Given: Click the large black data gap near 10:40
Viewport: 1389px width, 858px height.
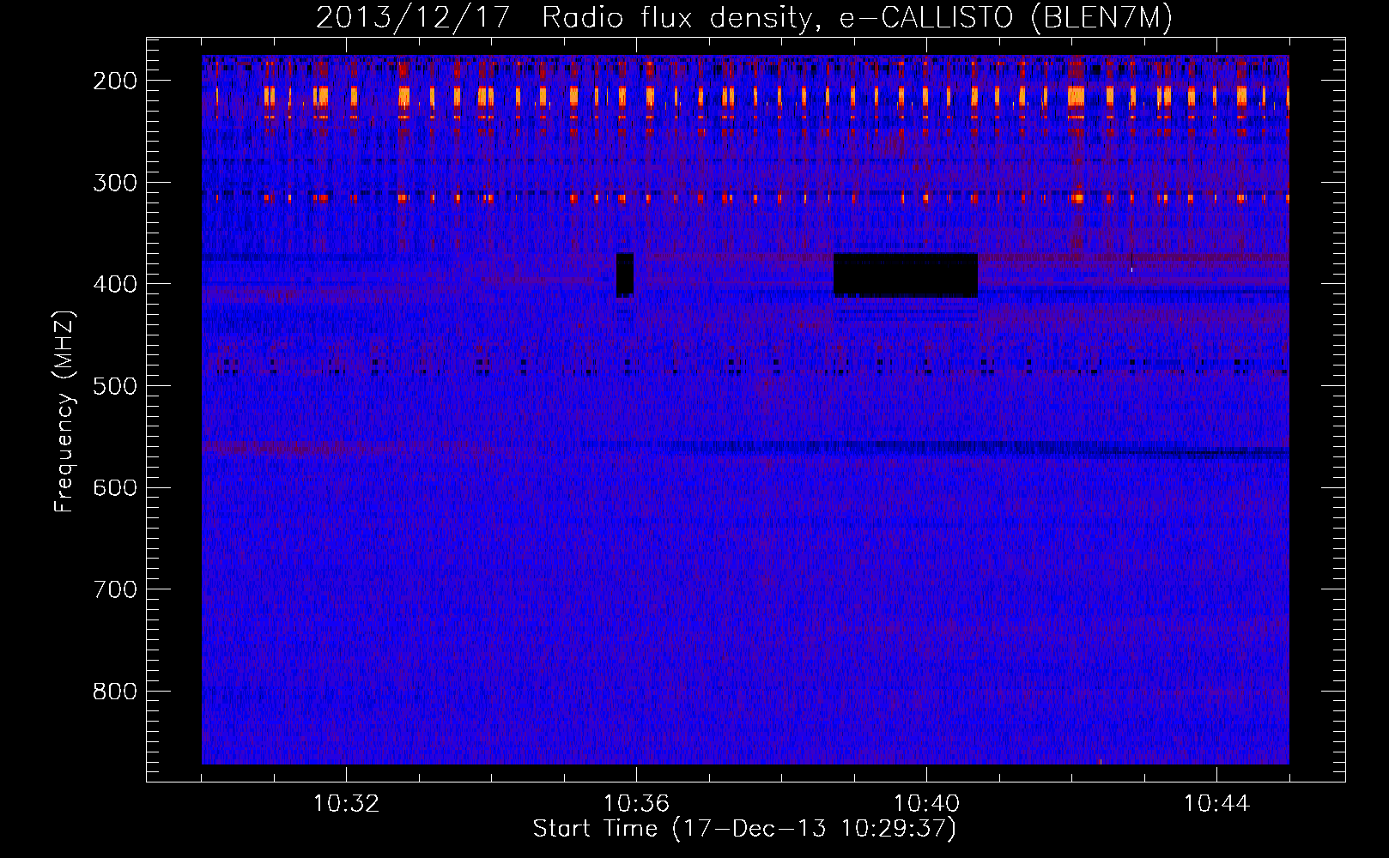Looking at the screenshot, I should tap(906, 275).
